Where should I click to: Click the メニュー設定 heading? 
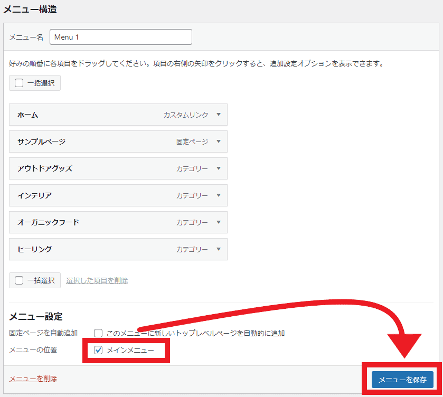(x=35, y=316)
